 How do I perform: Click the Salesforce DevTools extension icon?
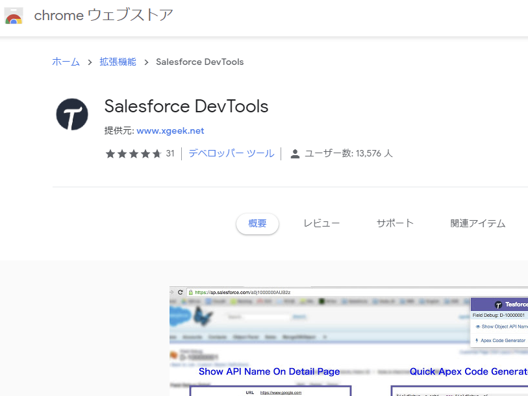click(71, 116)
